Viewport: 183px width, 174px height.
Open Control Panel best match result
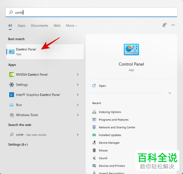pos(45,52)
